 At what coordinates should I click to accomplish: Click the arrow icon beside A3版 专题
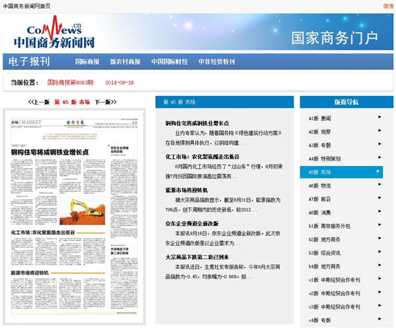[x=379, y=145]
